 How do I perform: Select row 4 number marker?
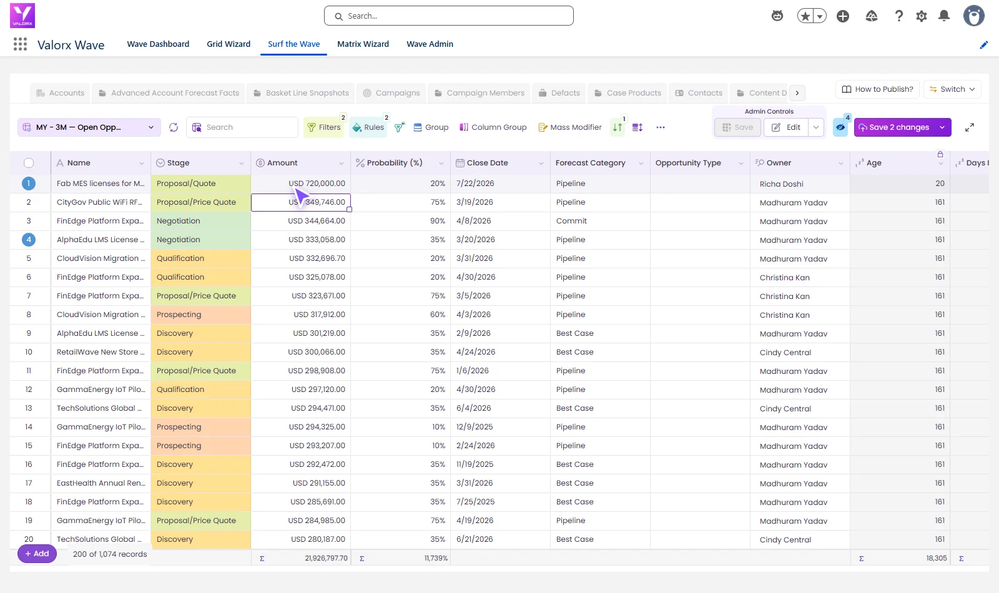[x=29, y=240]
